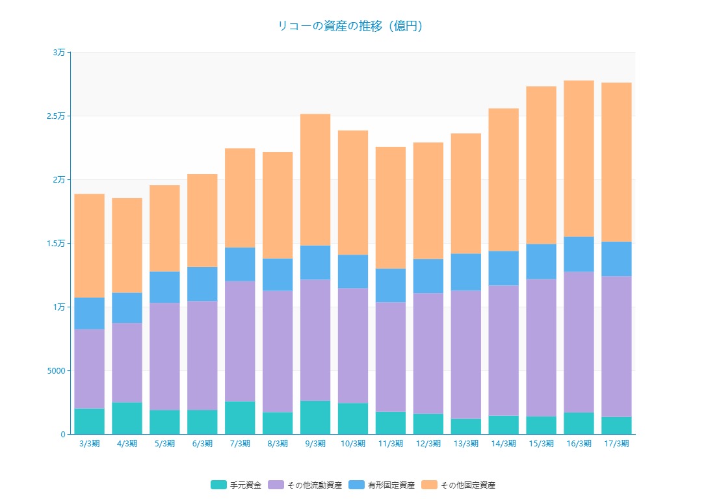Viewport: 706px width, 499px height.
Task: Hide the その他固定資産 series via legend
Action: (430, 485)
